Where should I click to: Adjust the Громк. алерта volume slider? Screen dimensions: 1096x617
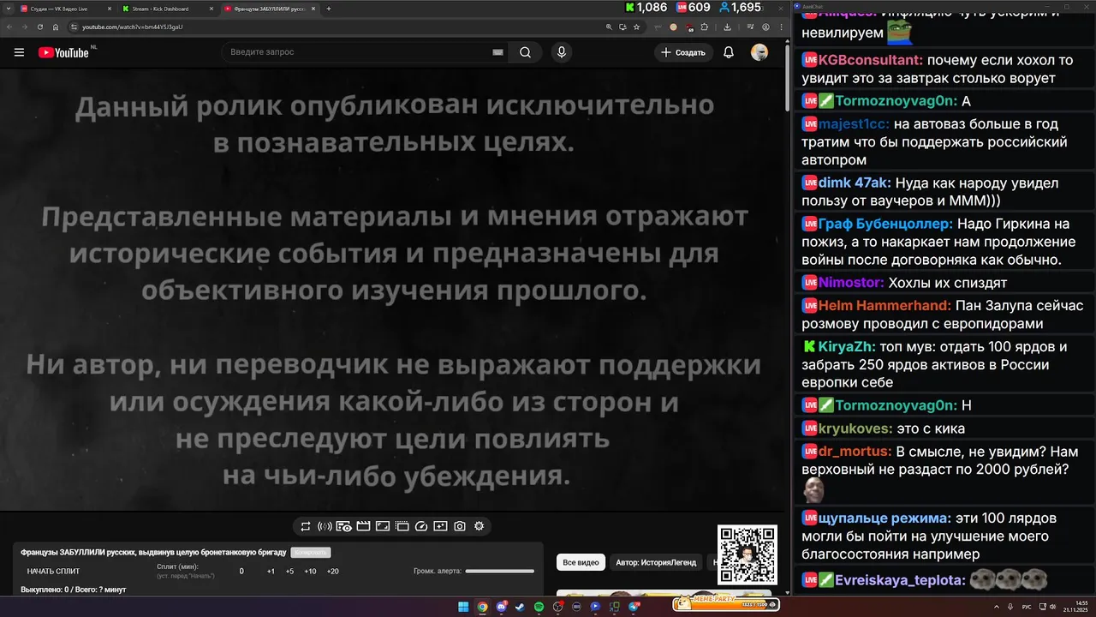click(x=499, y=571)
